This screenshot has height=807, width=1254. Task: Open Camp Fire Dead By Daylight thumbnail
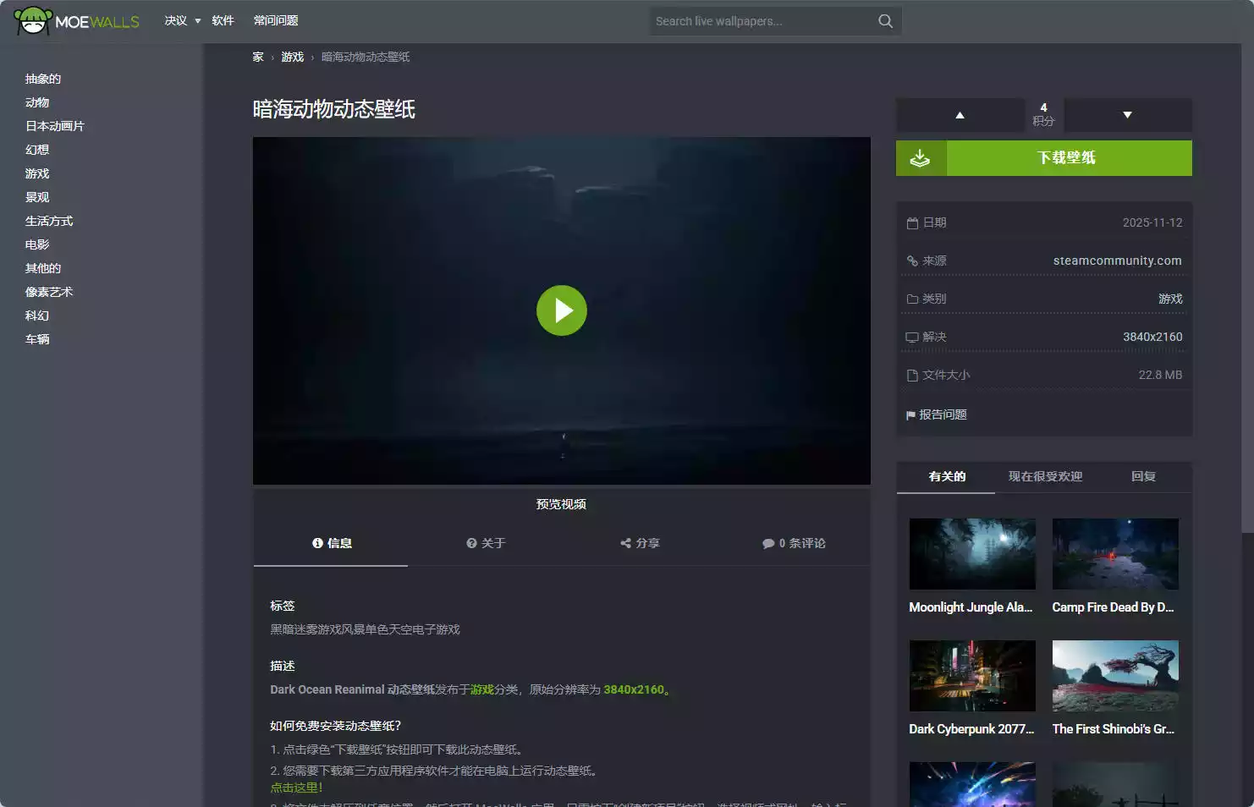click(x=1115, y=554)
